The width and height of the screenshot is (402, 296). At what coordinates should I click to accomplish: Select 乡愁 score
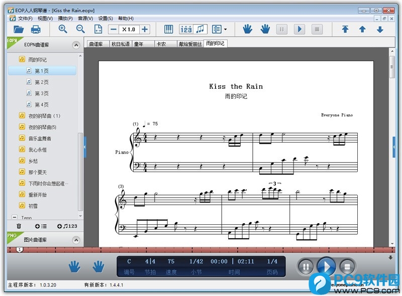33,161
